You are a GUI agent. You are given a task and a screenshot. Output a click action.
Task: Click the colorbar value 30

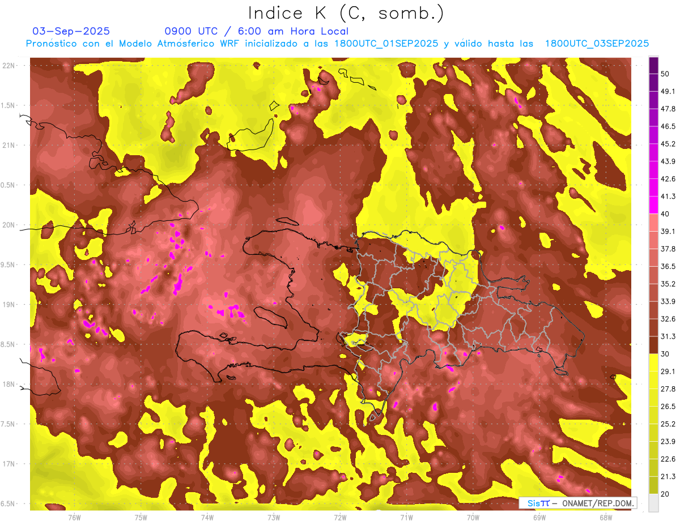[x=665, y=355]
